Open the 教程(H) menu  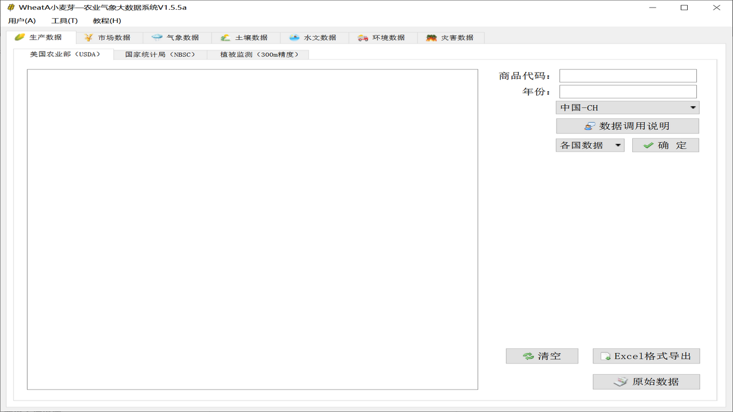pyautogui.click(x=107, y=21)
